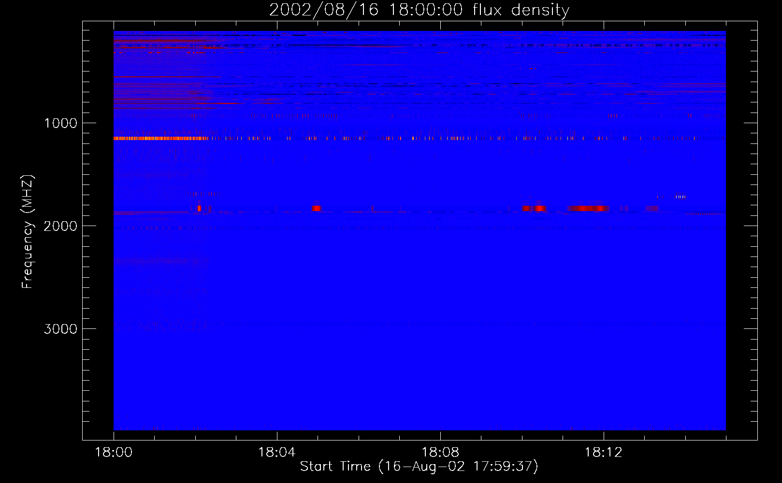Click the 1000 MHz frequency tick label
This screenshot has height=483, width=782.
pos(61,123)
